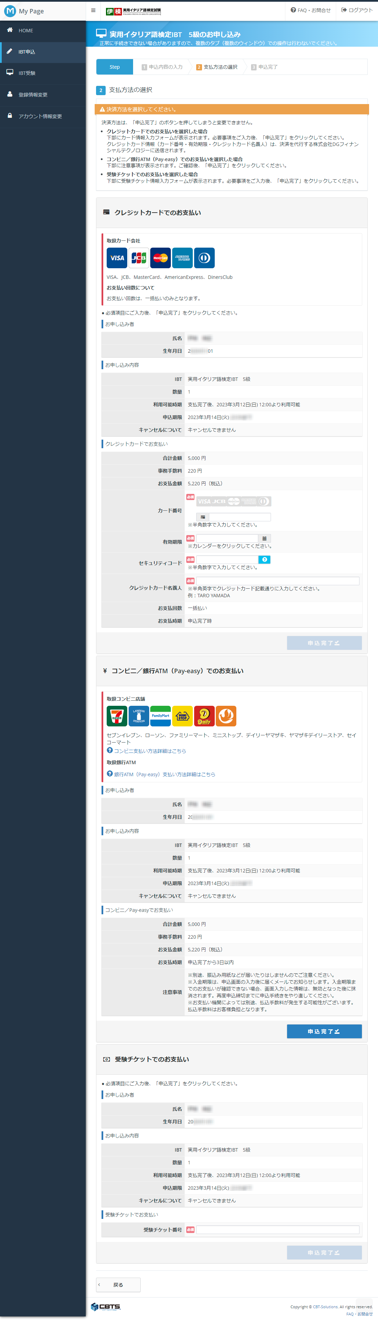Screen dimensions: 378x1324
Task: Open the FAQ・お問合せ header link
Action: coord(310,10)
